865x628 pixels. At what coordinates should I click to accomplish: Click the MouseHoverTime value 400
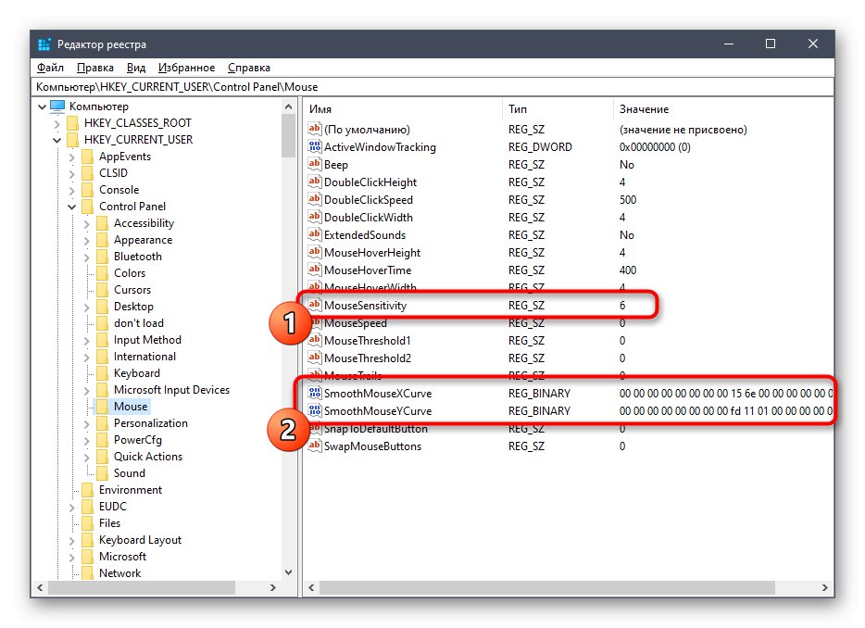coord(628,270)
